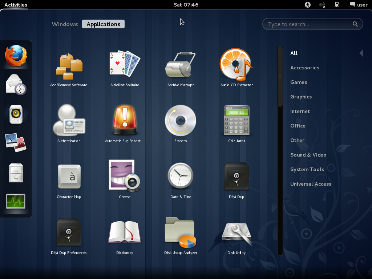This screenshot has width=372, height=279.
Task: Open Shotwell photos icon in dash
Action: [x=16, y=143]
